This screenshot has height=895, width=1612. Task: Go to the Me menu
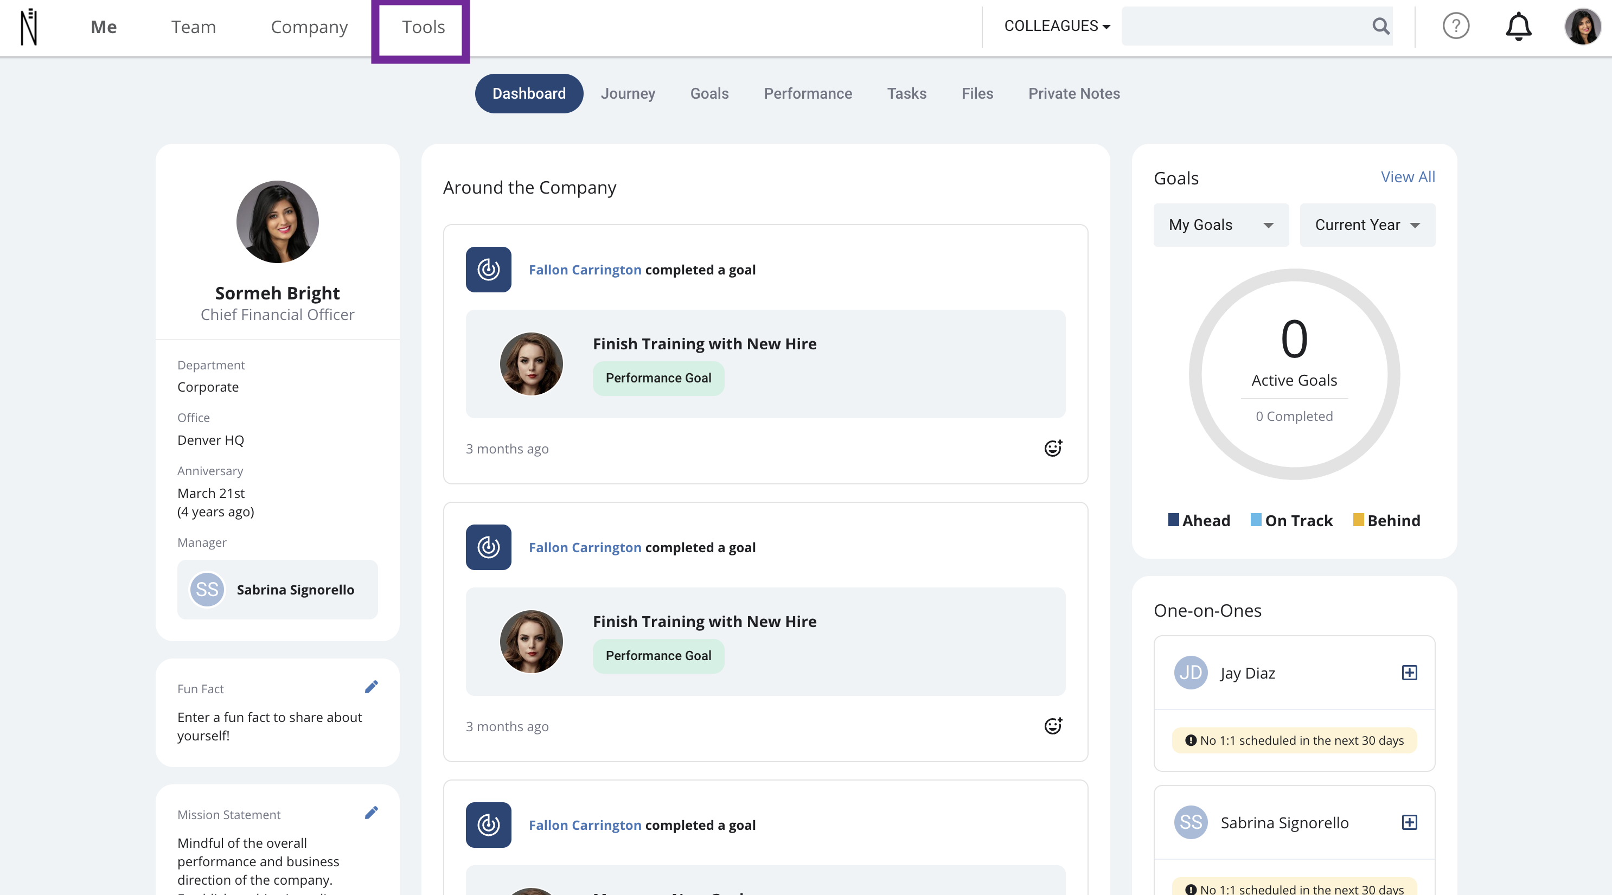pos(103,27)
